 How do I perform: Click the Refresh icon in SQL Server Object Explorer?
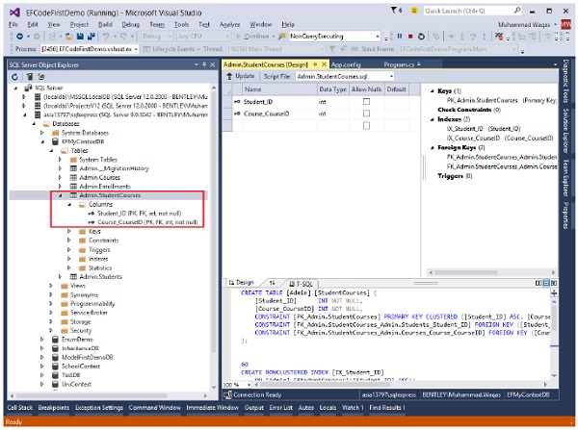13,75
